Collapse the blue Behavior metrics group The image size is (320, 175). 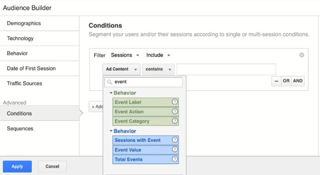[111, 131]
